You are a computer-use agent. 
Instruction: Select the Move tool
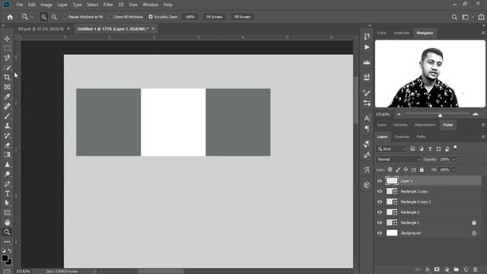[x=7, y=39]
